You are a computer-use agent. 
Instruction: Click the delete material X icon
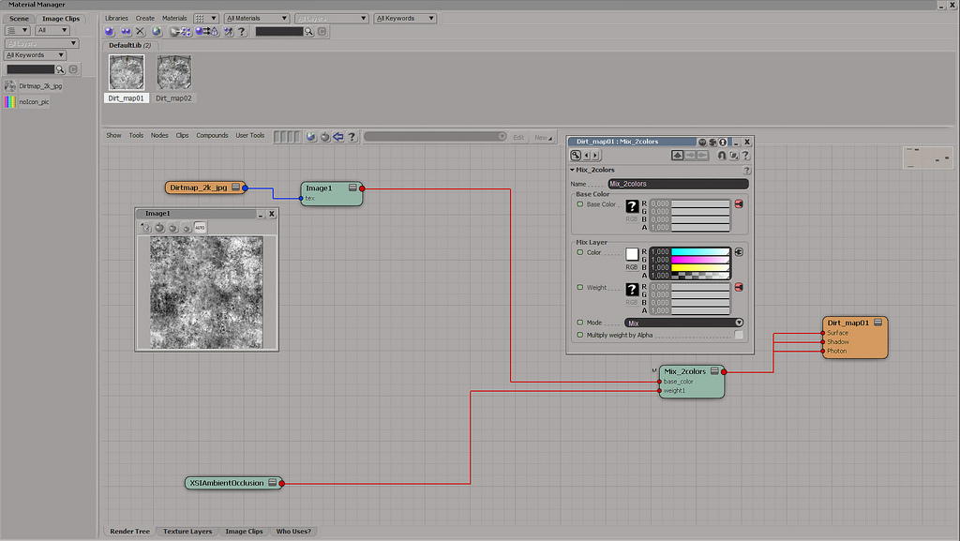click(x=141, y=31)
